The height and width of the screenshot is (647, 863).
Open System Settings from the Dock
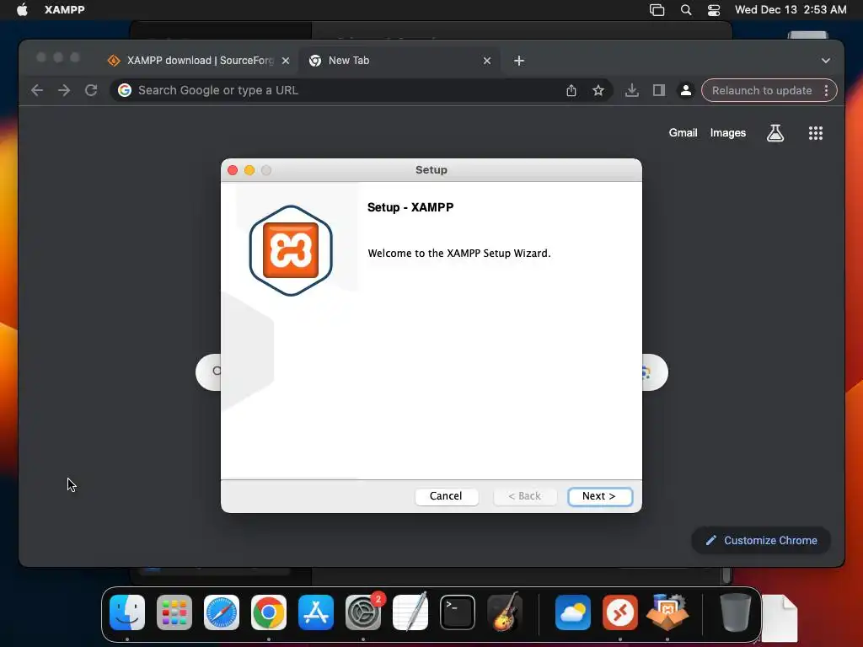pyautogui.click(x=363, y=612)
